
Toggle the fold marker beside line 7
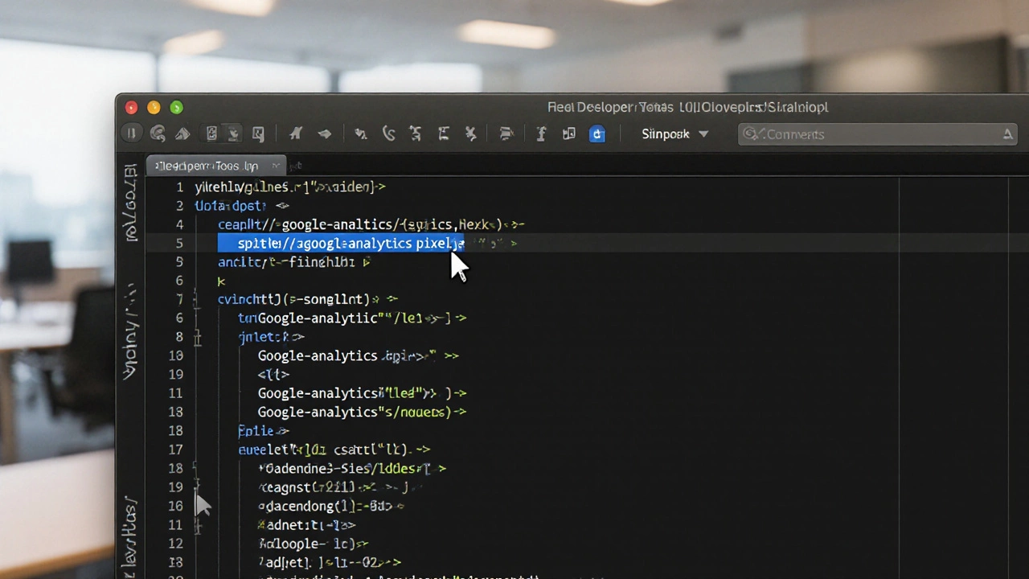(198, 300)
